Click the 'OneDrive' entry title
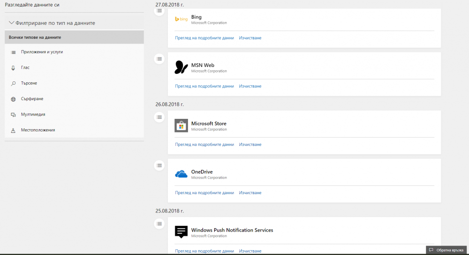Screen dimensions: 469x255 click(202, 172)
